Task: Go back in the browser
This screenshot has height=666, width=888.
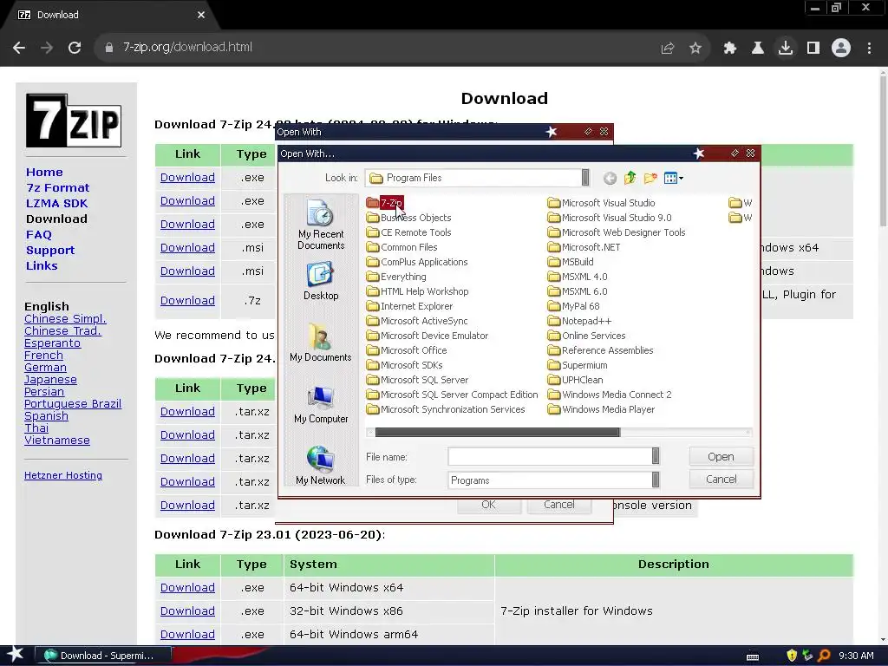Action: pos(19,48)
